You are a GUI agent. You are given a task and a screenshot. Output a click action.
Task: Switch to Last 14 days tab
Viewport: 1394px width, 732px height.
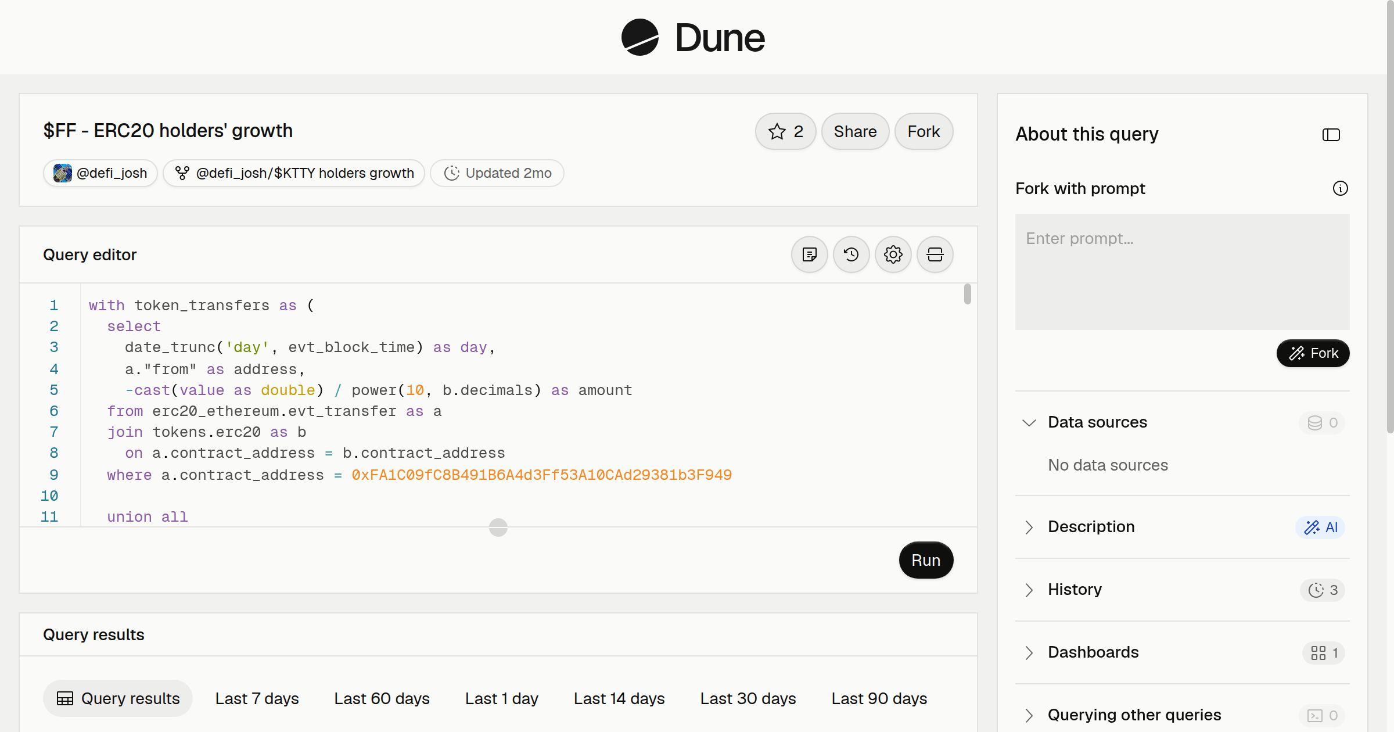[x=619, y=698]
